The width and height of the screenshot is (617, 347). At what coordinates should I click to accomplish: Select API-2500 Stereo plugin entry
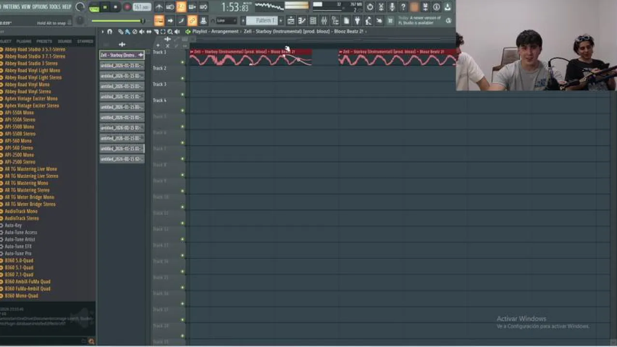click(20, 162)
